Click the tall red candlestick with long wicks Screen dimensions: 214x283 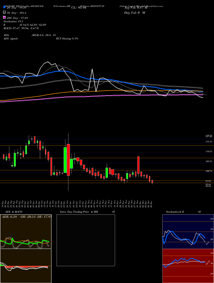[68, 160]
